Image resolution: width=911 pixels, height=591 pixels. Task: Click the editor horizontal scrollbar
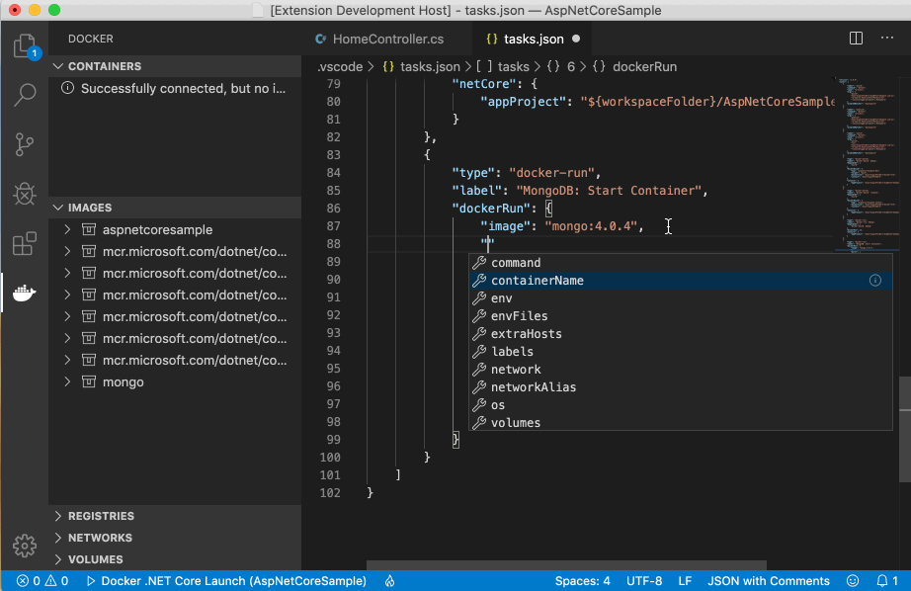point(566,565)
